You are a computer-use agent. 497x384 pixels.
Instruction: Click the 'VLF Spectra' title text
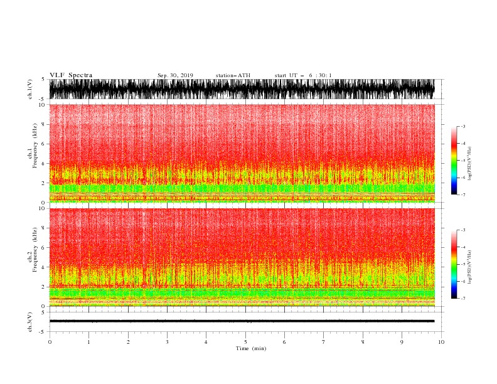[x=71, y=75]
